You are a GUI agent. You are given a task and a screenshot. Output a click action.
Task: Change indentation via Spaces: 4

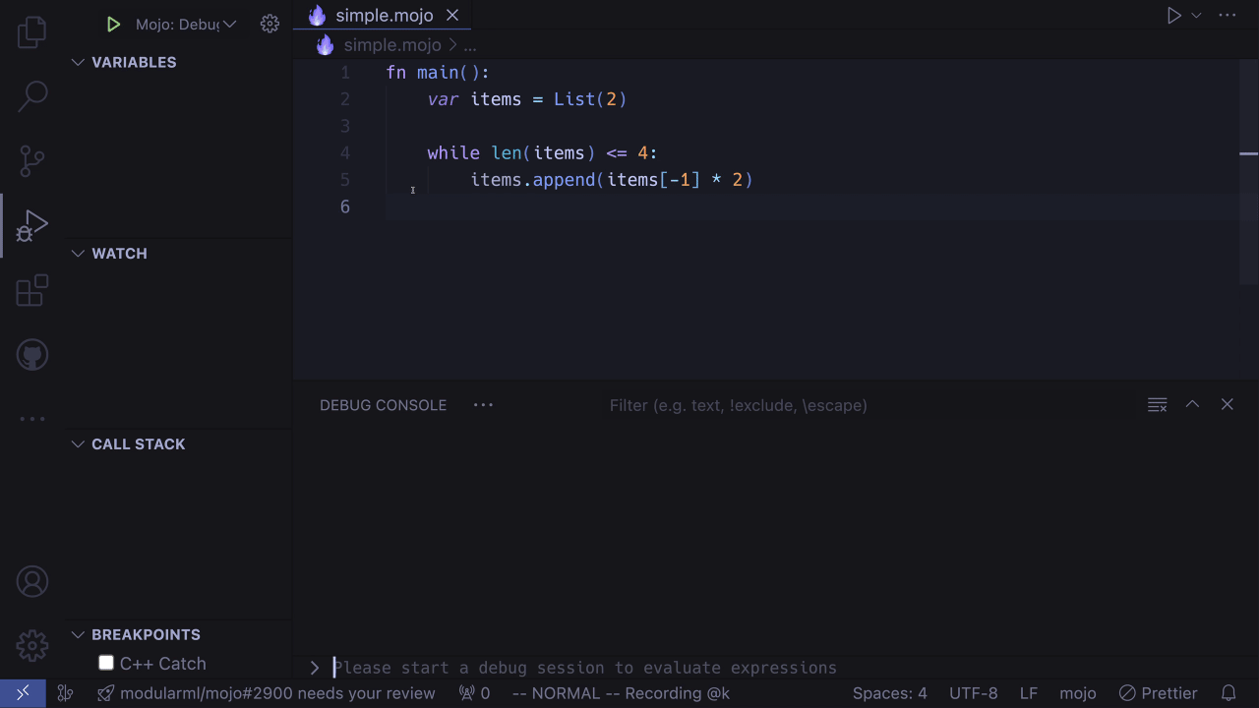coord(889,693)
